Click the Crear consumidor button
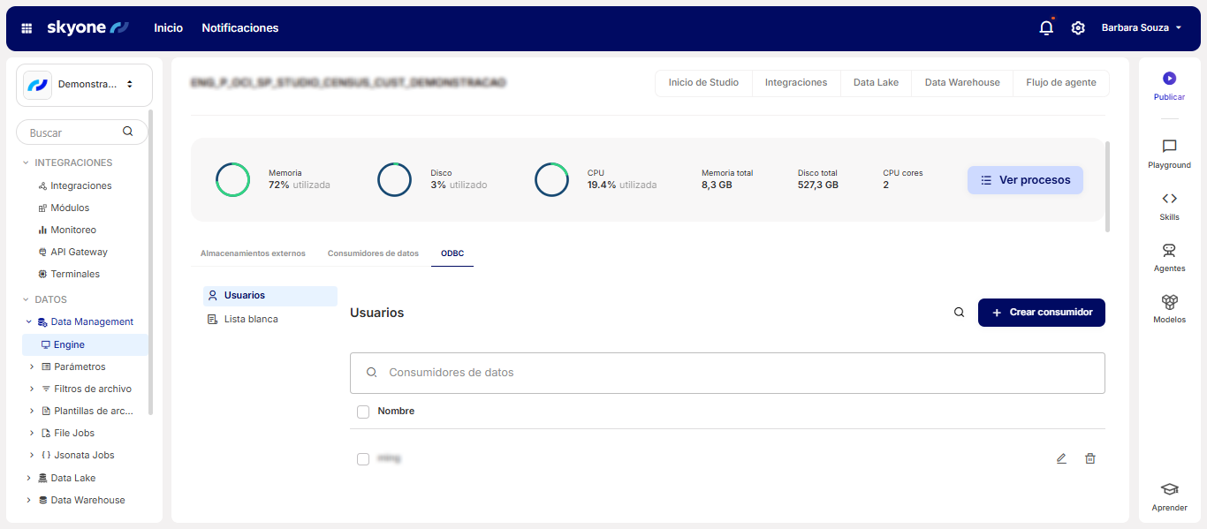 [x=1041, y=313]
